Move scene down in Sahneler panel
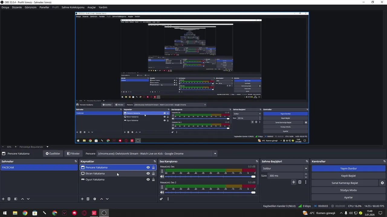Viewport: 387px width, 217px height. [28, 199]
